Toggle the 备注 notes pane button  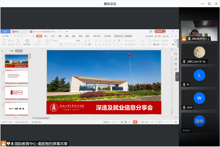[106, 122]
